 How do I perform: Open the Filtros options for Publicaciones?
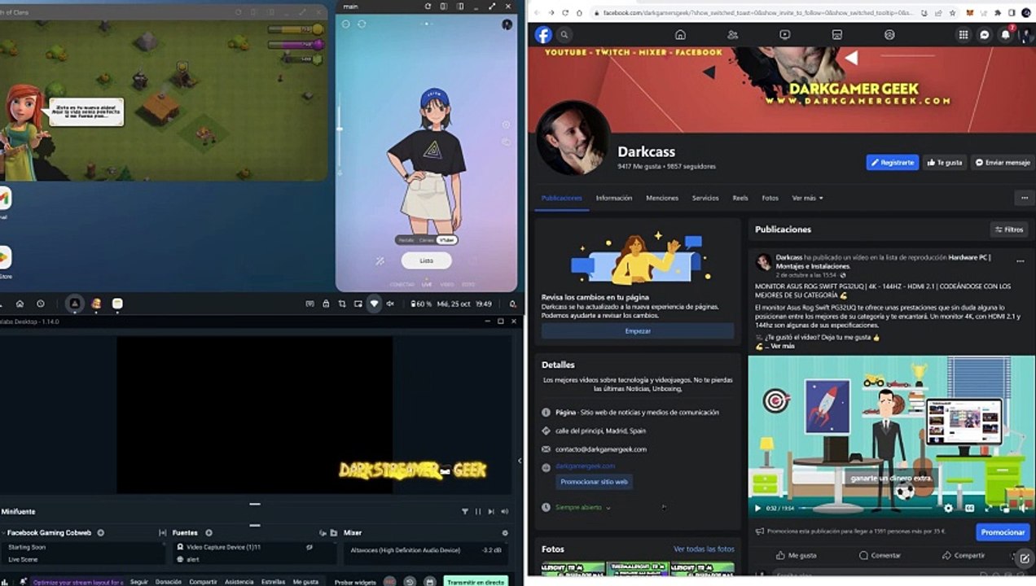(1009, 230)
